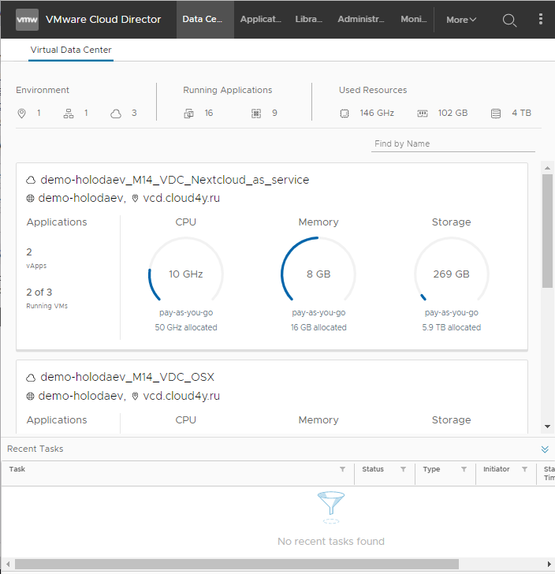Click the location pin icon under Environment
555x574 pixels.
(x=21, y=114)
